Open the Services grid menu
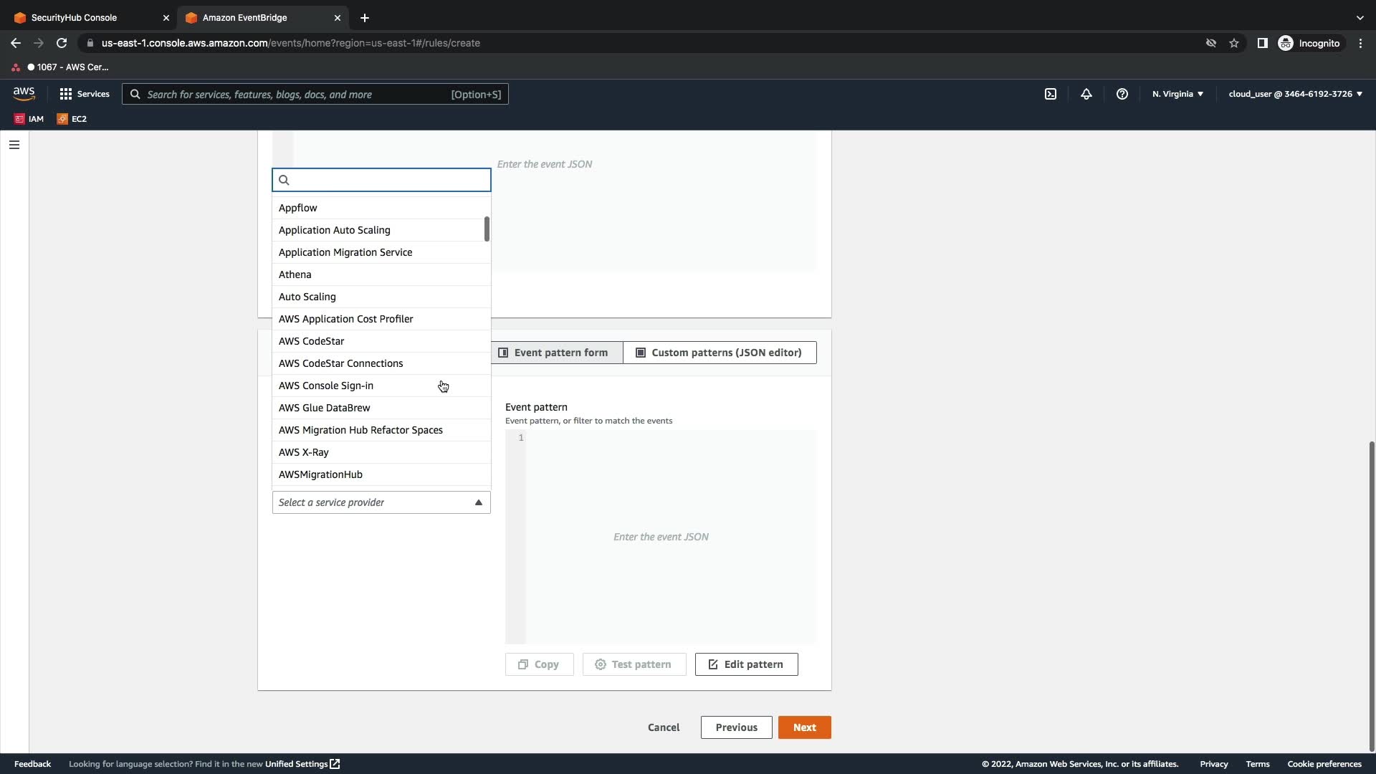1376x774 pixels. tap(85, 94)
